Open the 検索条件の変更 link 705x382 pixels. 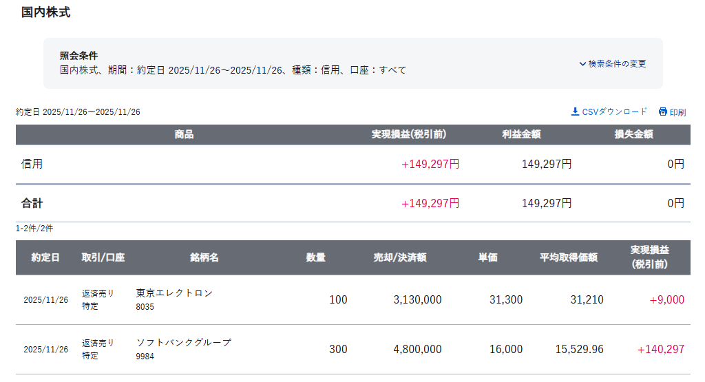(617, 64)
